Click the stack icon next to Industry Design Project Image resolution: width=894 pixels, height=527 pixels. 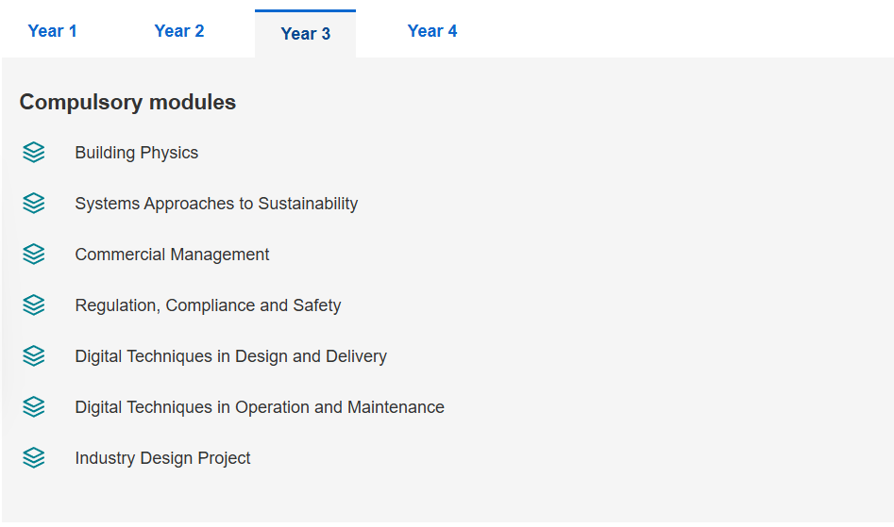coord(34,458)
